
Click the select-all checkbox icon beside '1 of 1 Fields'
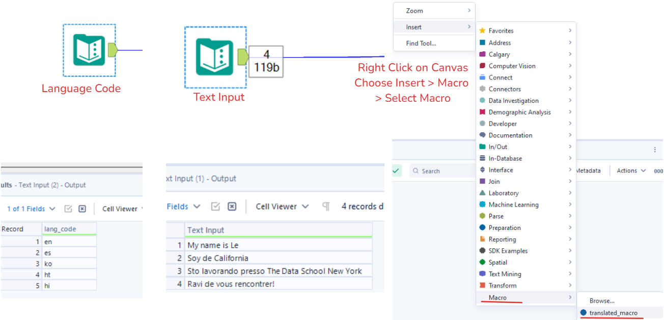click(68, 209)
